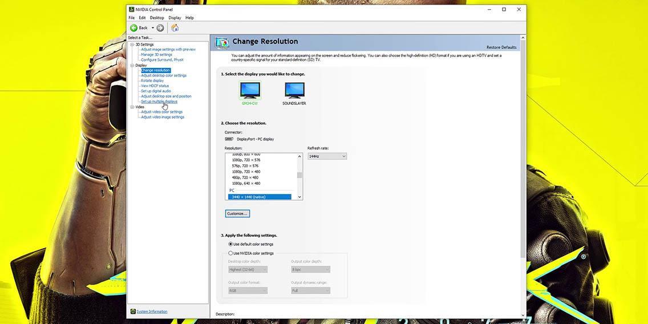Open Output dynamic range dropdown
This screenshot has height=324, width=648.
[311, 290]
